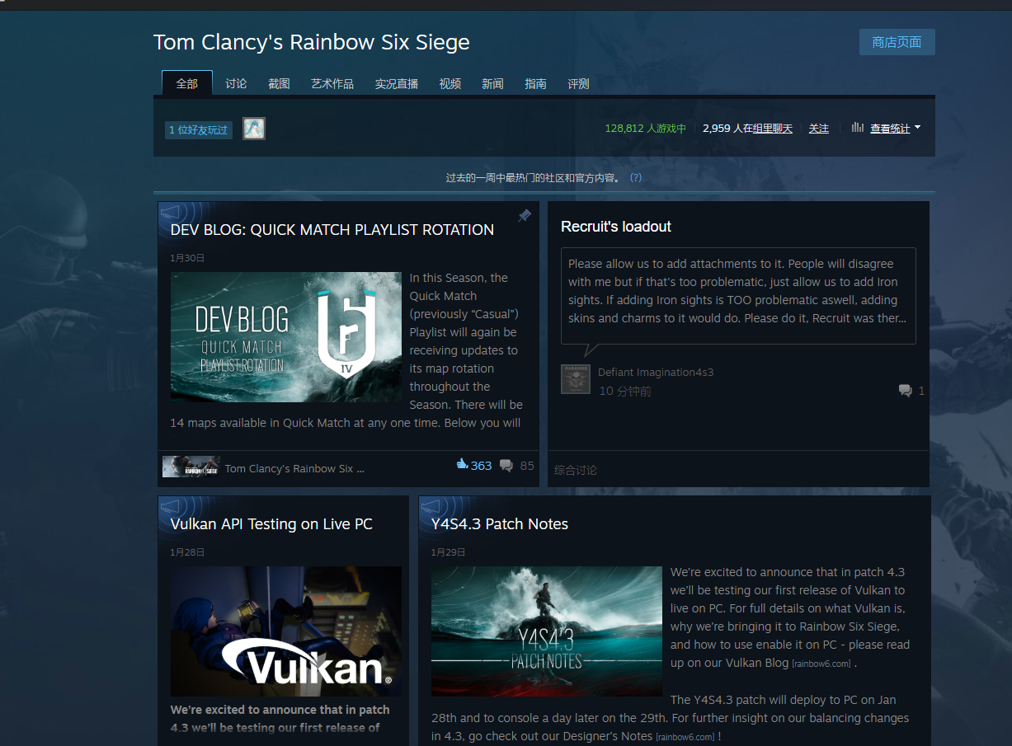Click the pin icon on Dev Blog card
This screenshot has width=1012, height=746.
tap(525, 216)
